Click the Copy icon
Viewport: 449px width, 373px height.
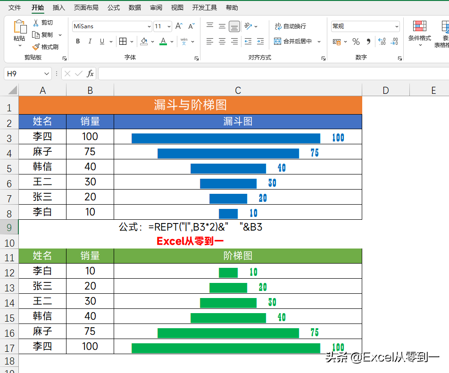pos(36,35)
